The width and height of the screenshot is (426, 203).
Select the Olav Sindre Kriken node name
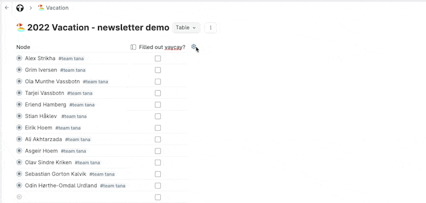[48, 163]
